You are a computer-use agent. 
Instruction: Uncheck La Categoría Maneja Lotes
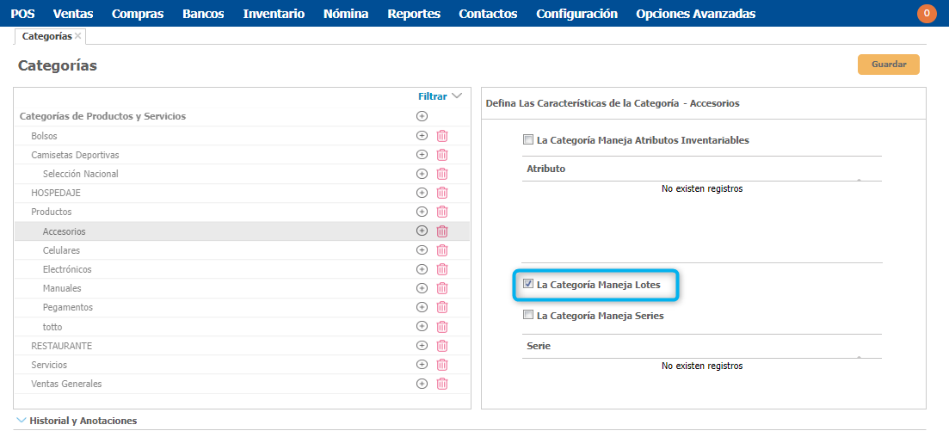(528, 284)
